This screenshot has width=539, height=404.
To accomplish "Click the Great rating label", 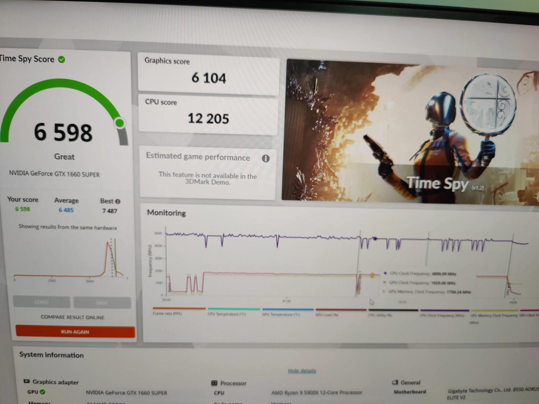I will [x=64, y=157].
